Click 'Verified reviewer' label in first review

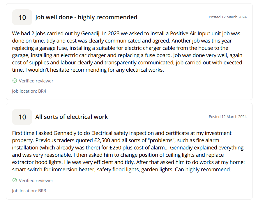(x=36, y=81)
